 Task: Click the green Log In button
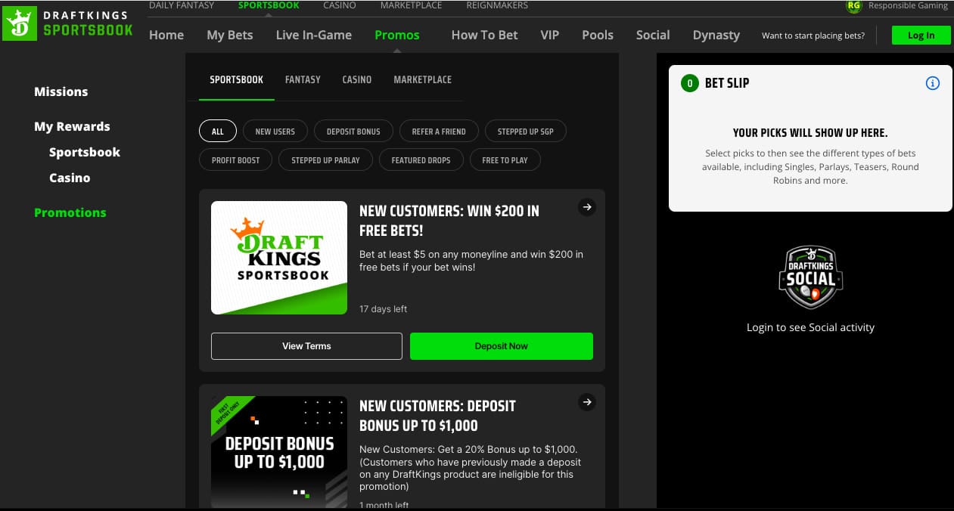click(921, 36)
